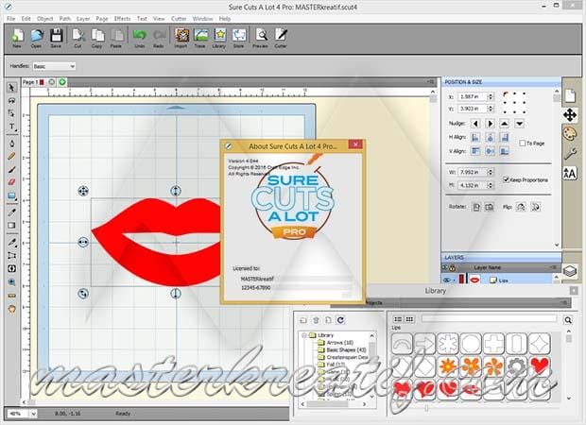Image resolution: width=586 pixels, height=425 pixels.
Task: Step the height H value spinner
Action: [491, 185]
